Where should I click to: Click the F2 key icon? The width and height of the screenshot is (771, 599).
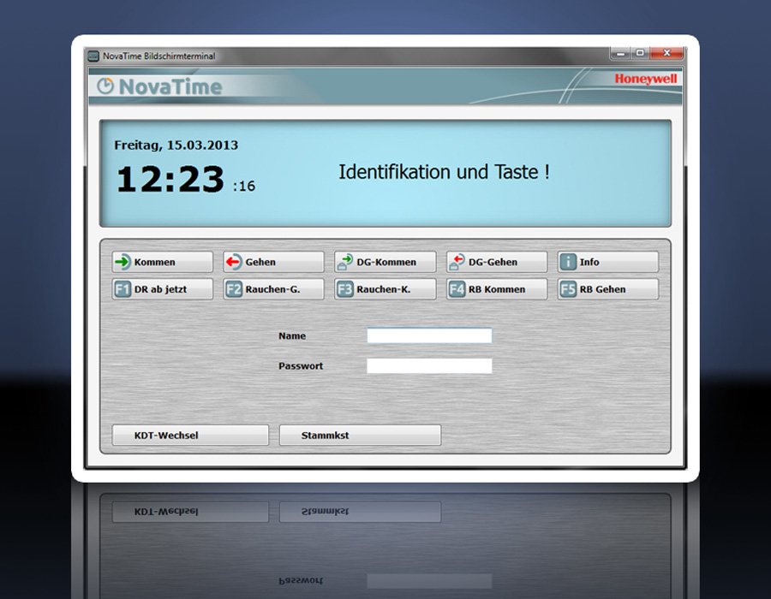[234, 289]
